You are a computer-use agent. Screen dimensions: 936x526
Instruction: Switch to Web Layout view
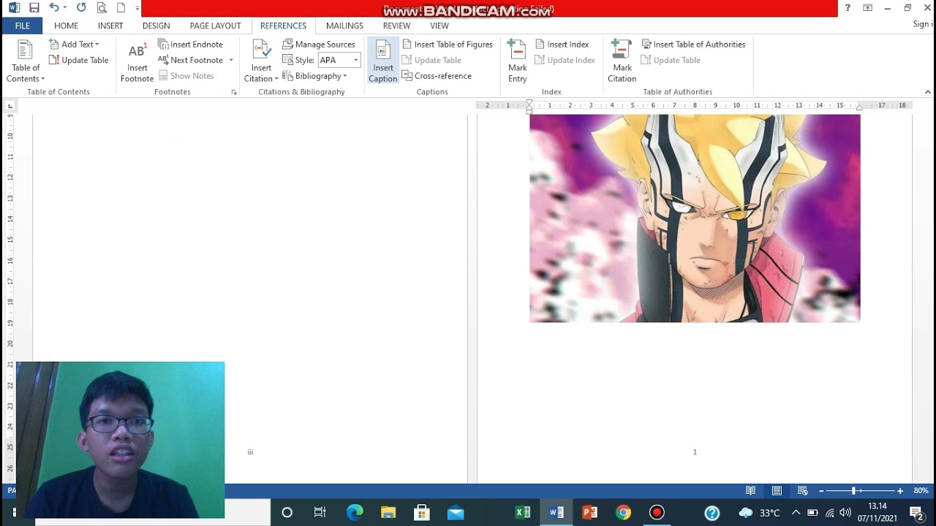[802, 491]
